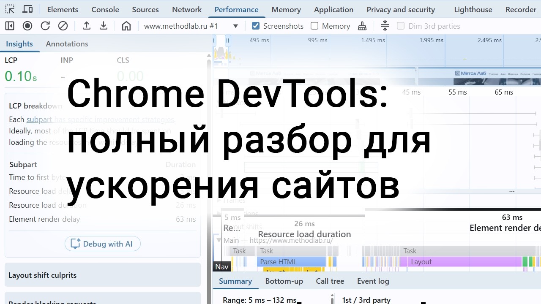This screenshot has width=541, height=304.
Task: Click the screenshot filmstrip thumbnail
Action: click(x=479, y=76)
